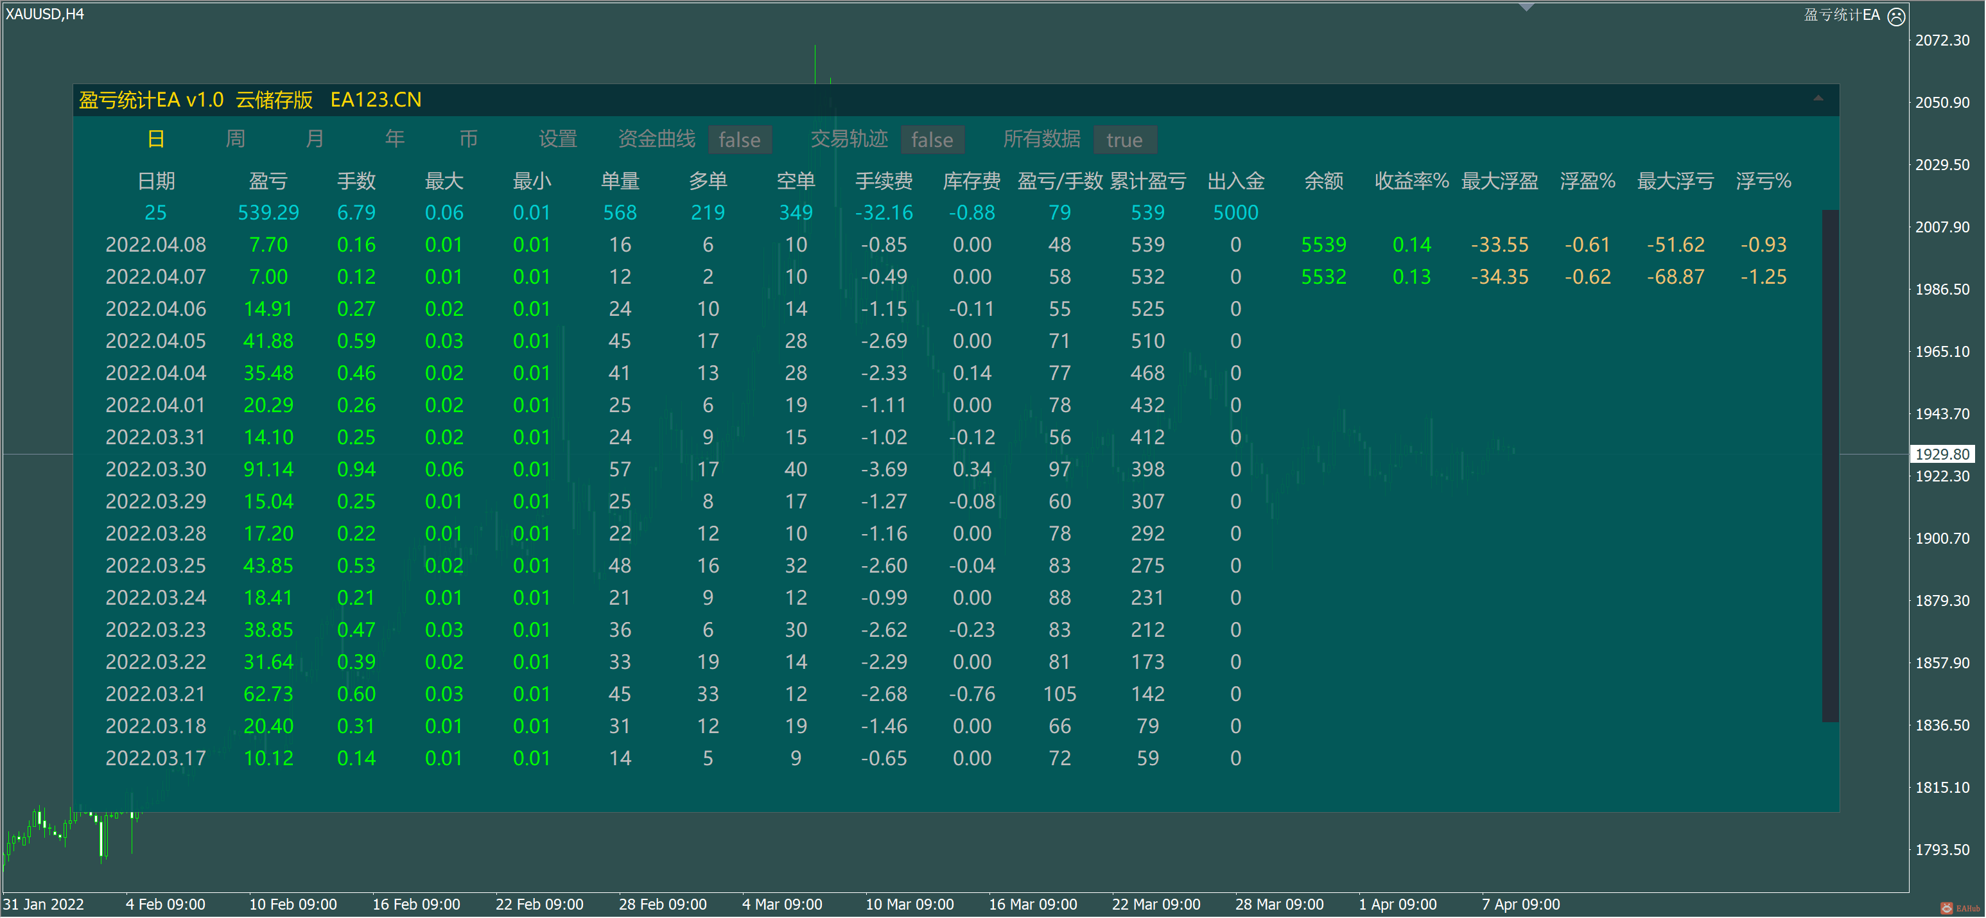Image resolution: width=1986 pixels, height=918 pixels.
Task: Click the 累计盈亏 column header
Action: click(1147, 181)
